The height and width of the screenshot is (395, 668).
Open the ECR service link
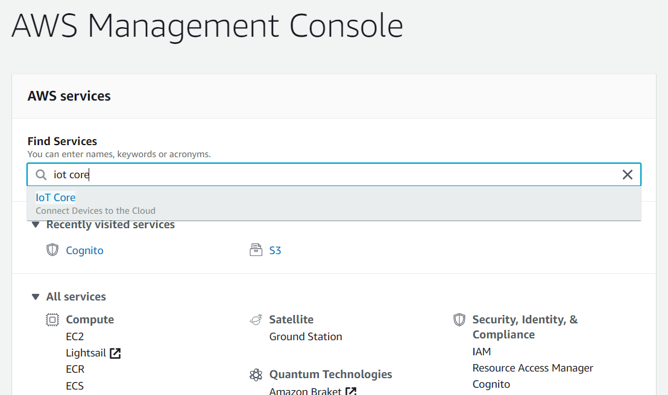point(75,369)
